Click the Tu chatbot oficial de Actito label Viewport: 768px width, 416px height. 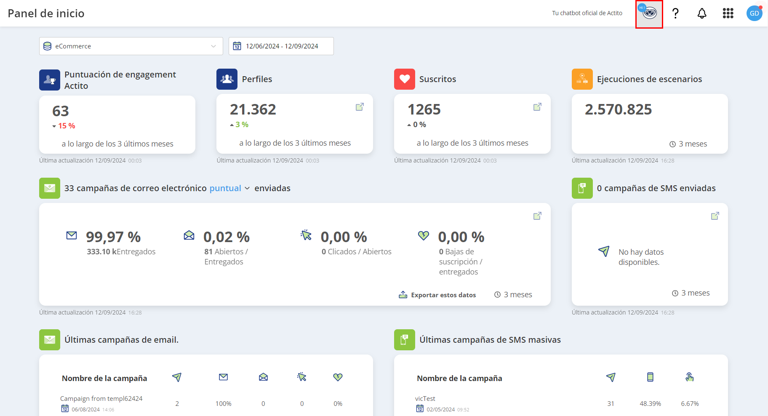coord(587,13)
